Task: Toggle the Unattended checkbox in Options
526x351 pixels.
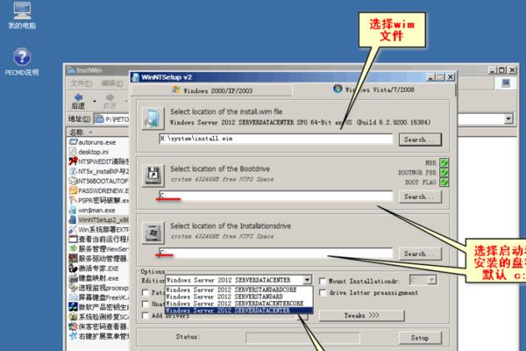Action: point(146,304)
